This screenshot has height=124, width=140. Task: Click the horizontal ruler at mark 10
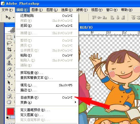point(109,33)
